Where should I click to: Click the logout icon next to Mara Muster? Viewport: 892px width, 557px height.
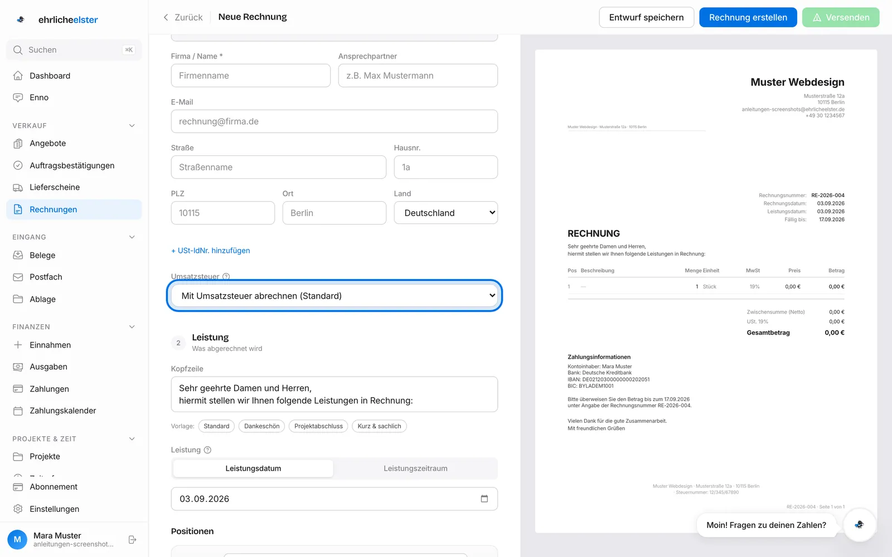coord(132,540)
